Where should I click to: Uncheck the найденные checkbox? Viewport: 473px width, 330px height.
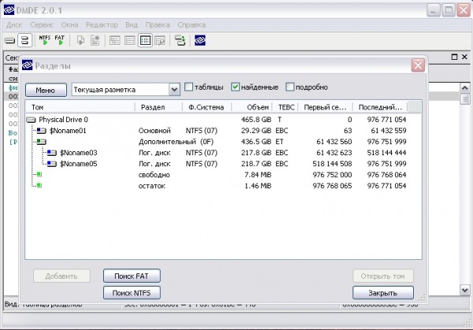tap(235, 87)
